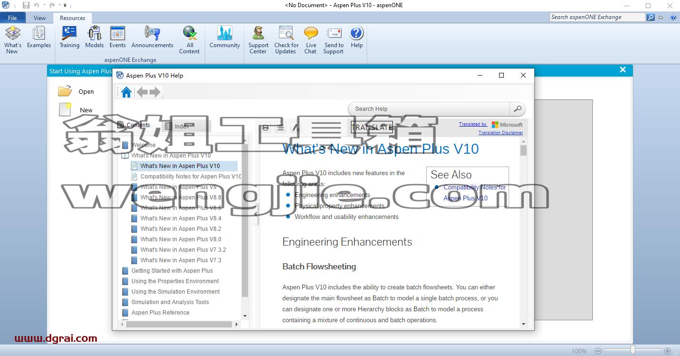Select What's New in Aspen Plus V8.4

[181, 218]
